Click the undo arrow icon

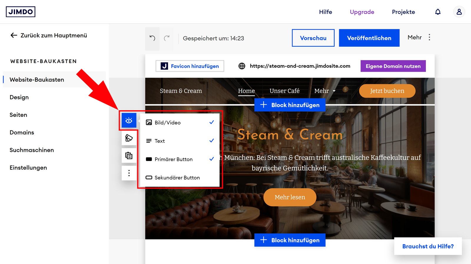tap(152, 38)
